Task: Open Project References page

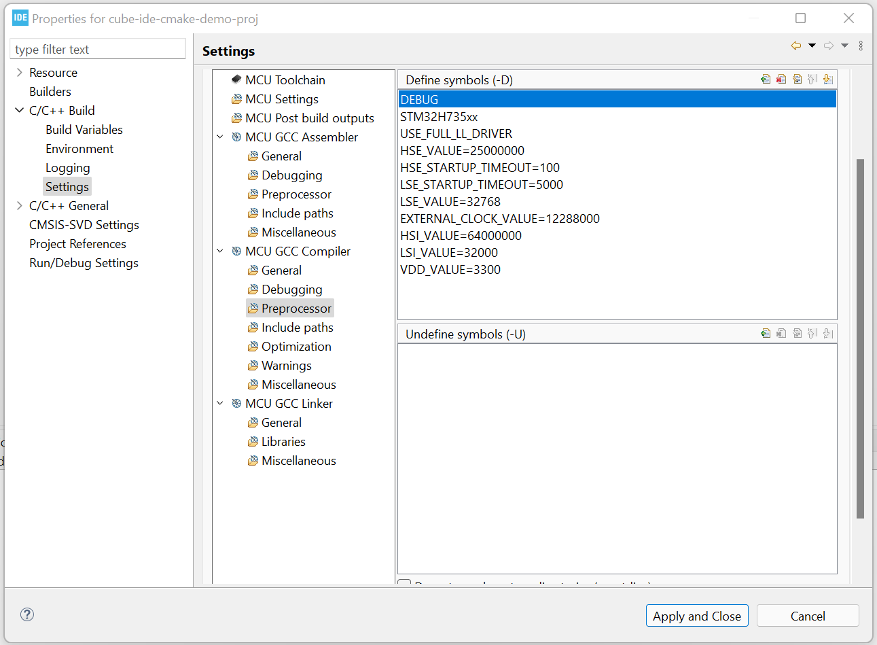Action: tap(77, 243)
